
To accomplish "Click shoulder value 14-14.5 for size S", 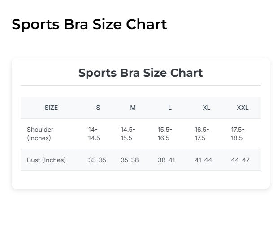I will coord(94,134).
